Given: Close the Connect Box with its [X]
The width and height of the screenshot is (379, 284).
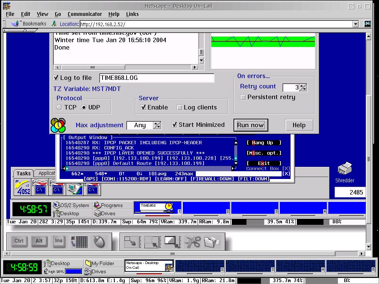Looking at the screenshot, I should pyautogui.click(x=286, y=169).
